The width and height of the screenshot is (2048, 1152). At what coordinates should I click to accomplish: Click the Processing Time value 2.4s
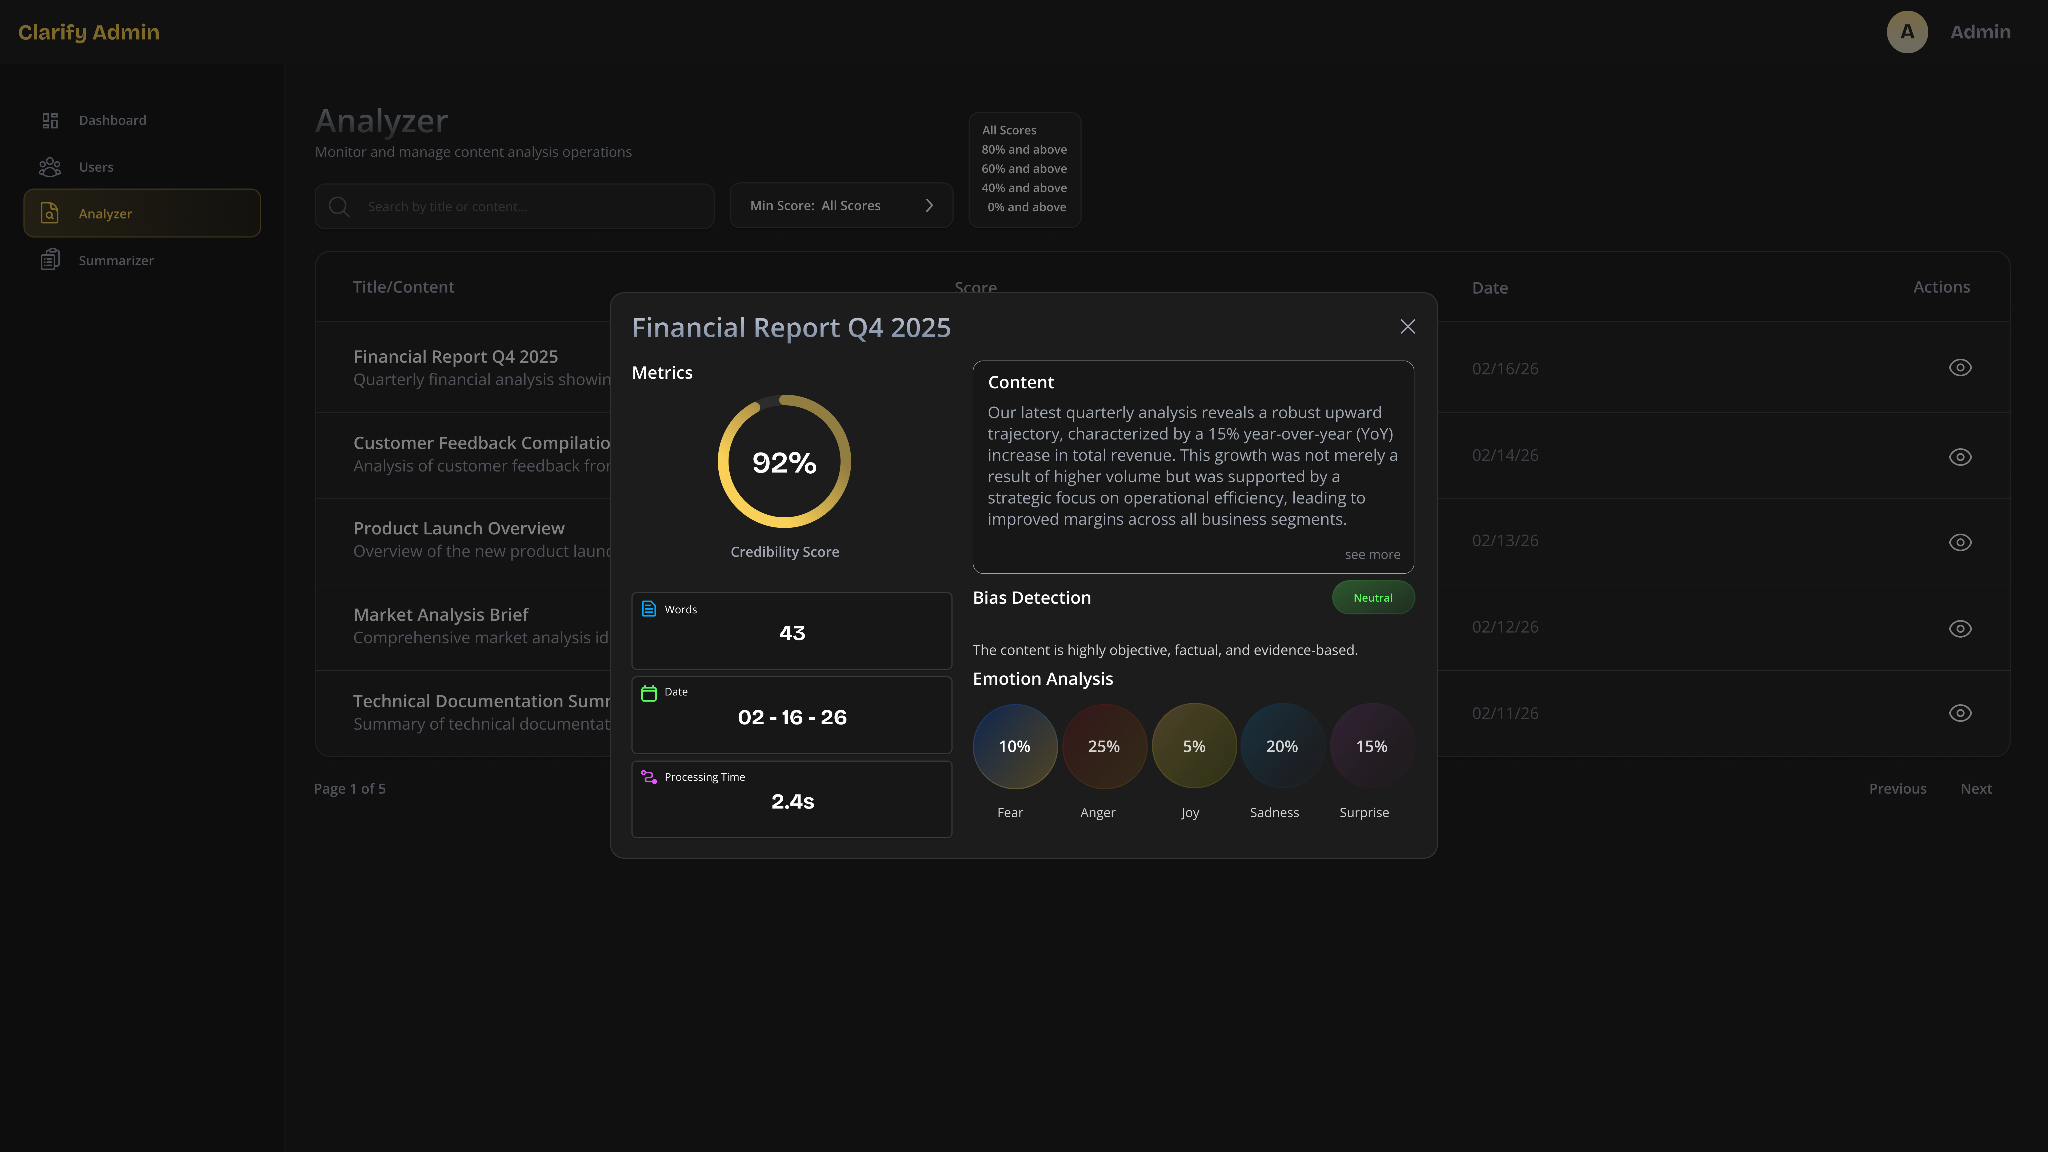(793, 801)
